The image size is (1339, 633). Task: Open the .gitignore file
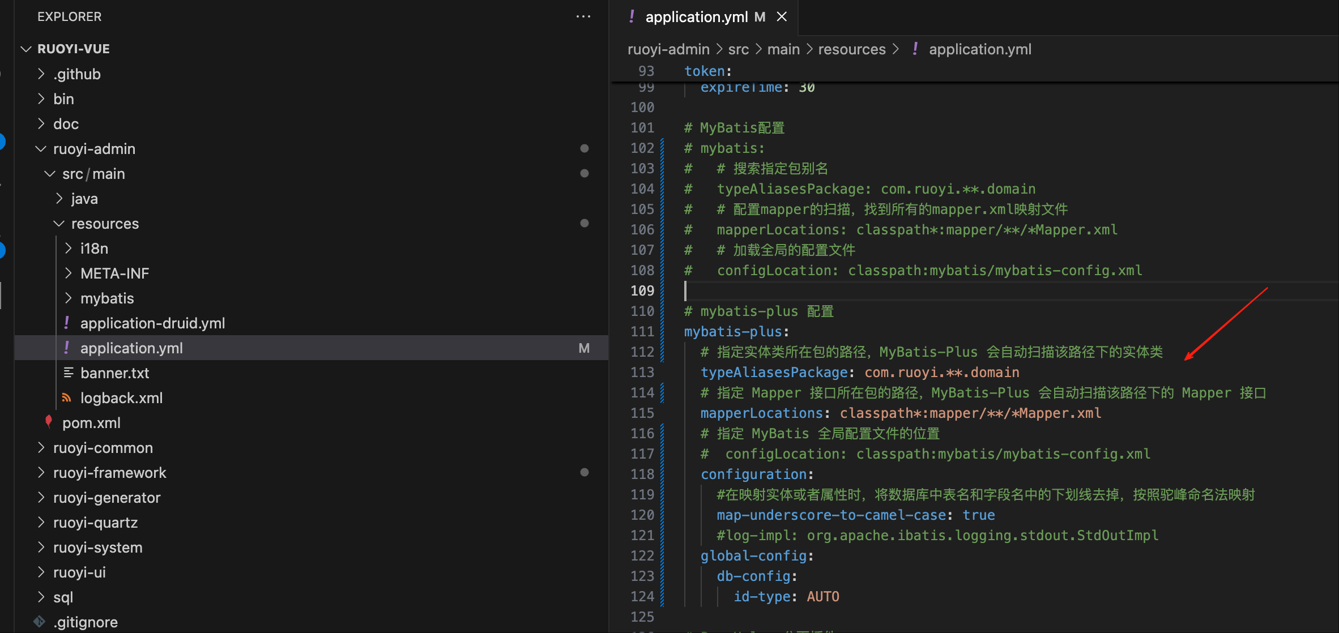pyautogui.click(x=85, y=622)
